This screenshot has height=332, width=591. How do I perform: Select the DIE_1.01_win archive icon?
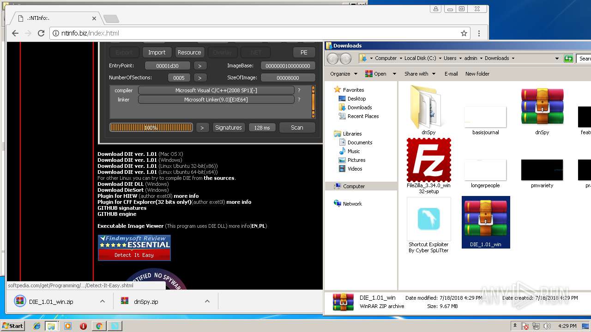point(486,222)
